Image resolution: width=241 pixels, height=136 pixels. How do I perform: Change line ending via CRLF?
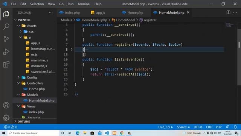(209, 127)
